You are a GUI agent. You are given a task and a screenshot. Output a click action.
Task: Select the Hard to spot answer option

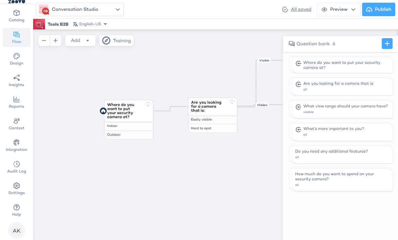coord(212,128)
